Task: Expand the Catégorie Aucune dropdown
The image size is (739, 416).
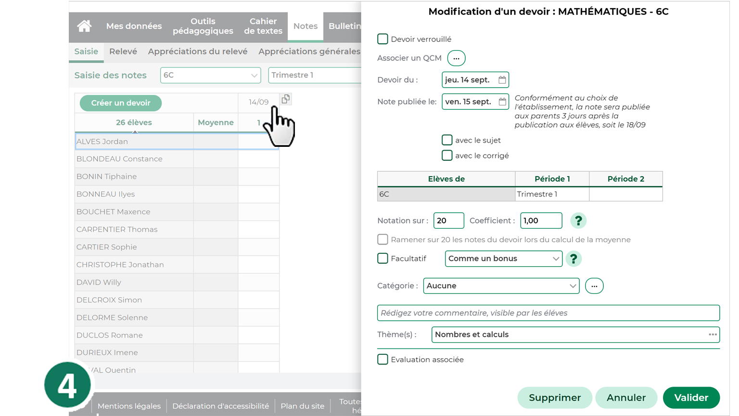Action: (x=501, y=286)
